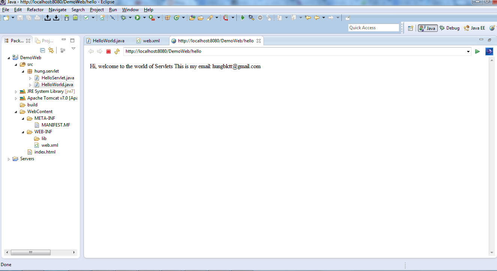Click the Debug toolbar icon

(123, 18)
